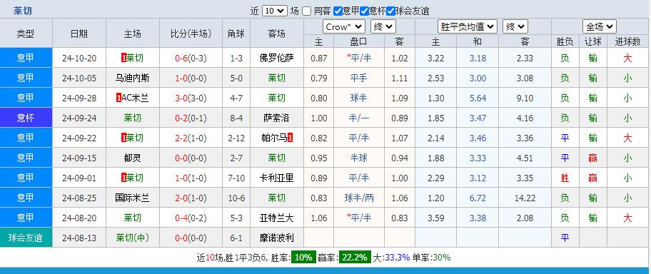
Task: Click the 30% odd rate value
Action: tap(441, 258)
